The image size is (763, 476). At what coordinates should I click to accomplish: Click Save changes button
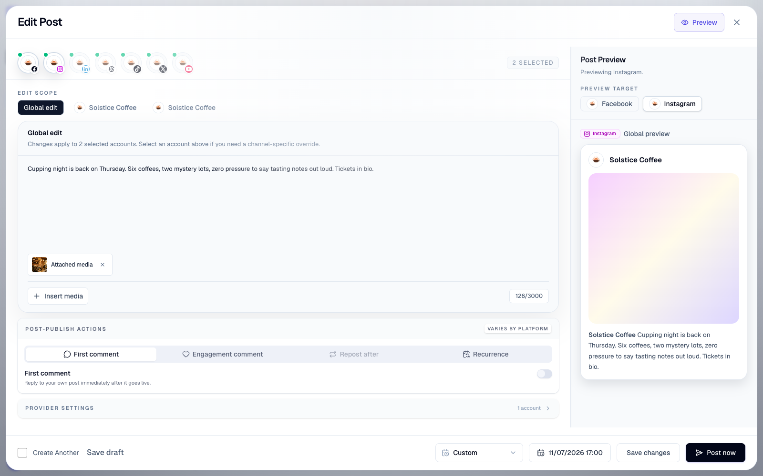[648, 453]
